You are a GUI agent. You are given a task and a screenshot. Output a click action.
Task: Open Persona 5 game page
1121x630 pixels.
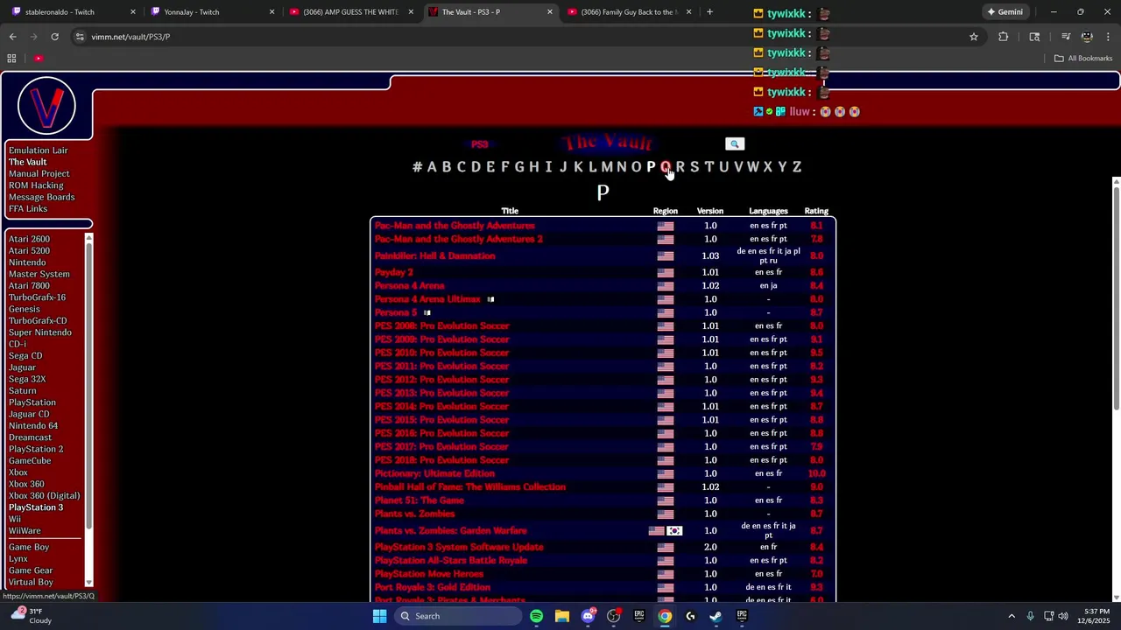pyautogui.click(x=396, y=312)
